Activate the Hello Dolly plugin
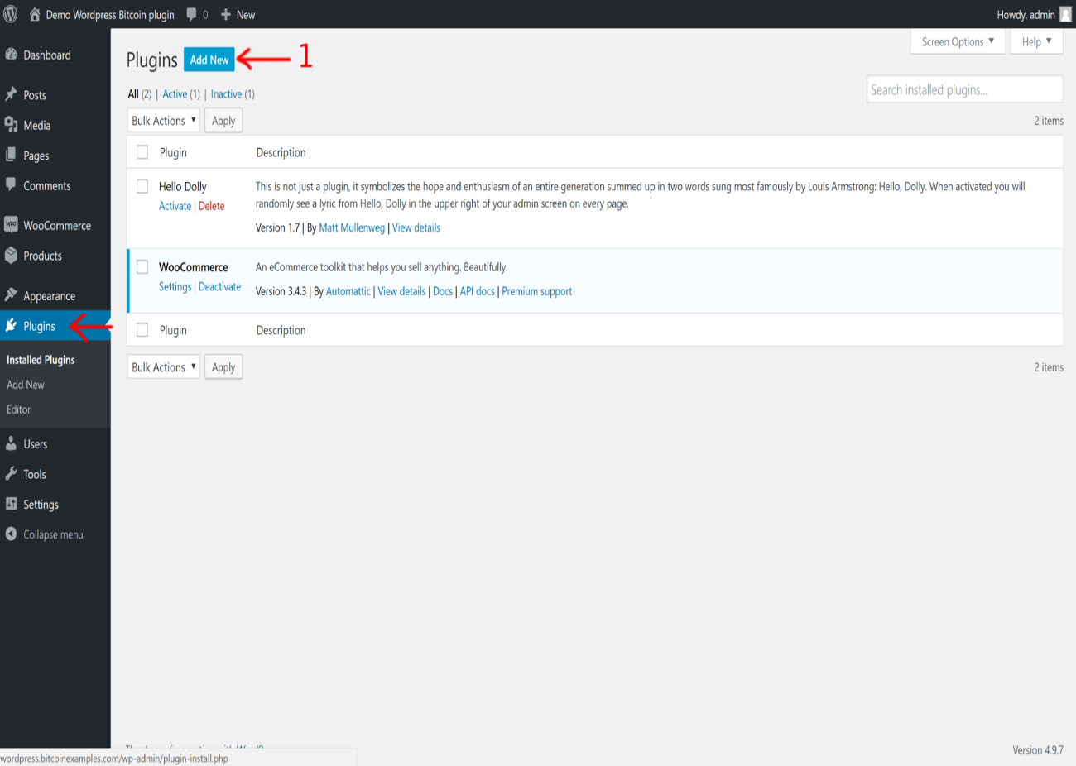Screen dimensions: 1076x766 coord(175,206)
